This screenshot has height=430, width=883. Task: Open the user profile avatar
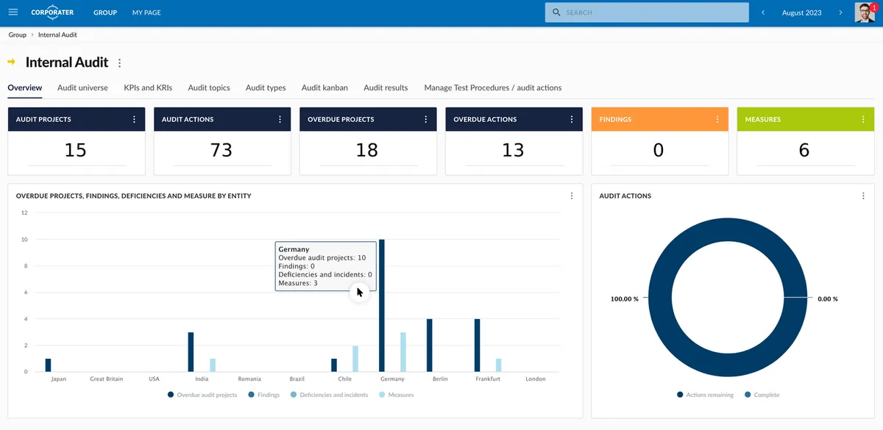coord(864,12)
